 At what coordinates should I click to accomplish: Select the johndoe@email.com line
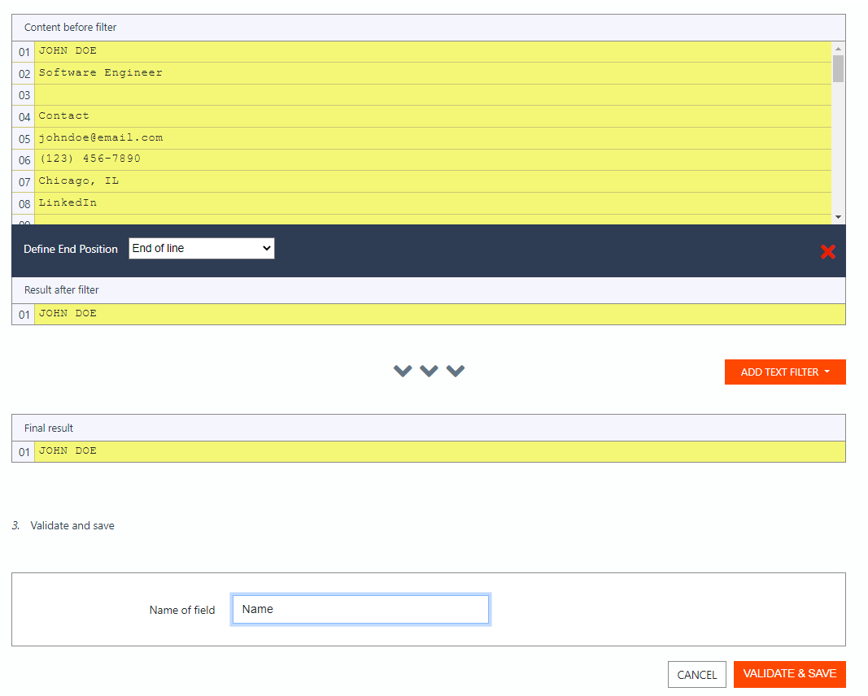coord(244,137)
